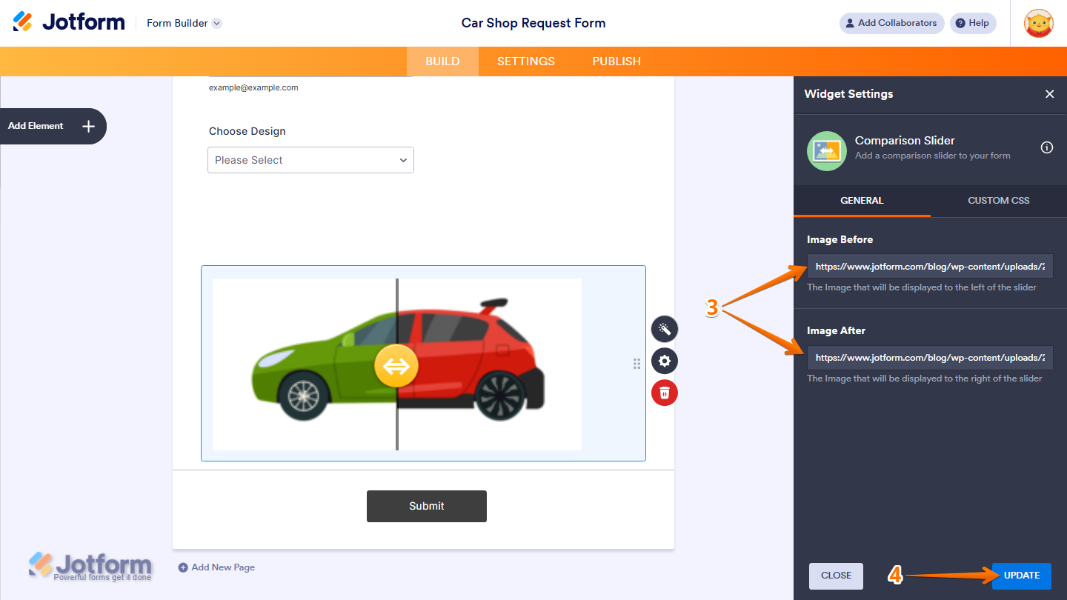Click the Widget Settings heading
Image resolution: width=1067 pixels, height=600 pixels.
[x=849, y=94]
